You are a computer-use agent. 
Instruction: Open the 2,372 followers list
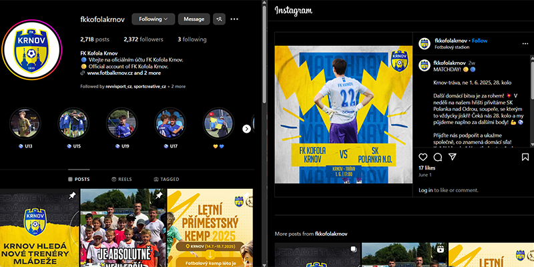144,39
